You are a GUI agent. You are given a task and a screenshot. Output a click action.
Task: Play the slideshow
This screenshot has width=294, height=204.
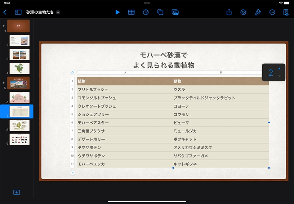point(117,12)
